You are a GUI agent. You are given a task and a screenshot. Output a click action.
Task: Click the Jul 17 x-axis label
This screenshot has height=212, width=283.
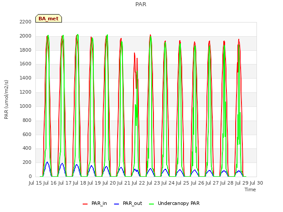[65, 183]
